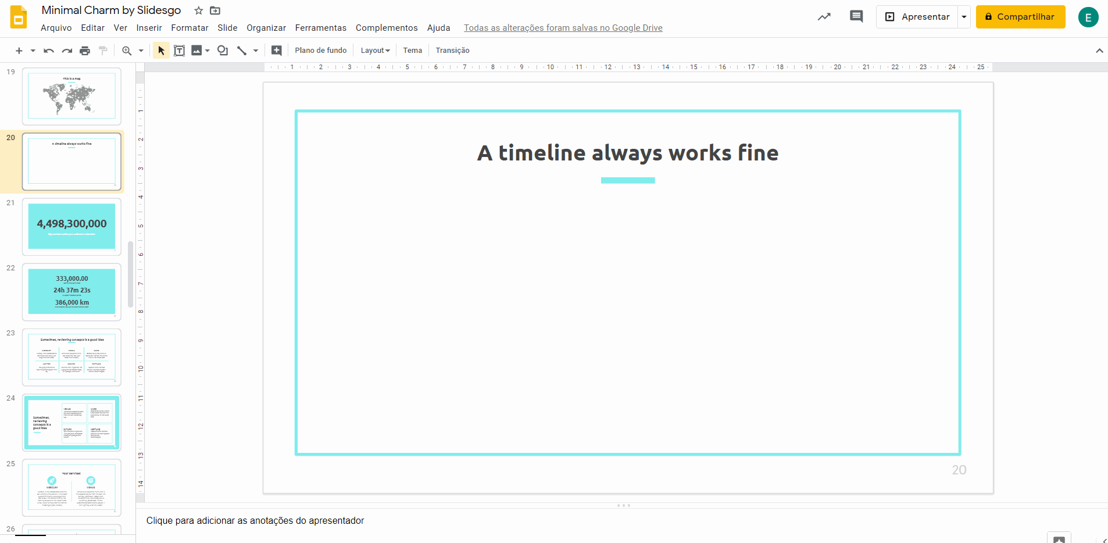This screenshot has width=1108, height=543.
Task: Open the Layout dropdown
Action: 375,51
